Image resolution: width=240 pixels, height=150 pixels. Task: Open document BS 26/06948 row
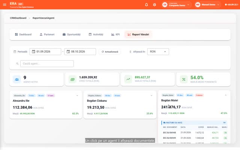[x=194, y=132]
